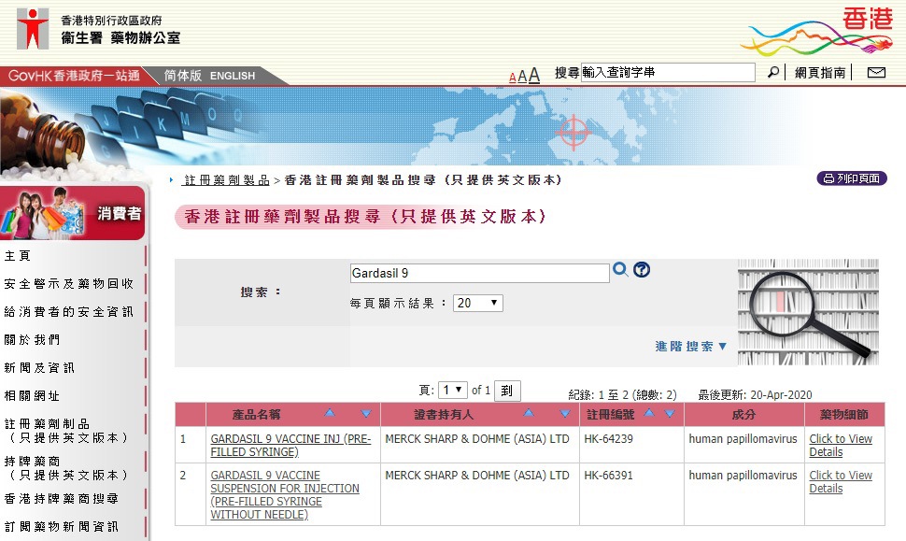Switch to 简体版 simplified Chinese
This screenshot has width=906, height=541.
coord(182,76)
